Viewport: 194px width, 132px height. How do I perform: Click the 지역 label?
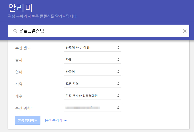tap(19, 84)
